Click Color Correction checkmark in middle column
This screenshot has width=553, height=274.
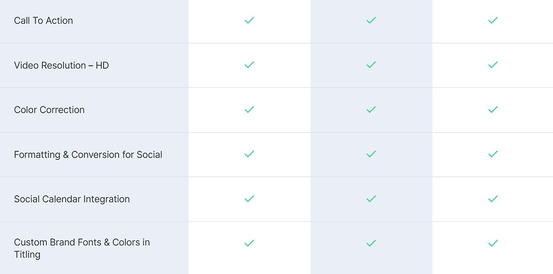[371, 110]
